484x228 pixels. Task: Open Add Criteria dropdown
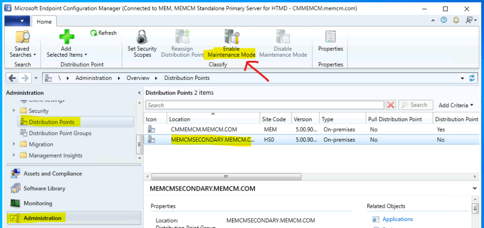coord(456,105)
